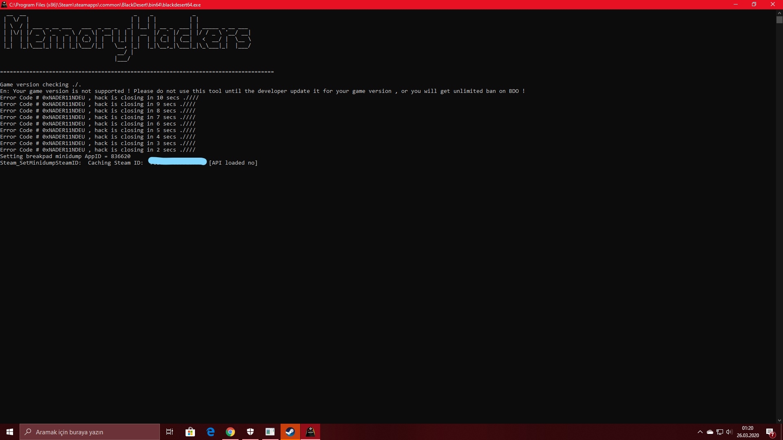Screen dimensions: 783x440
Task: Launch Microsoft Store from the taskbar
Action: (x=190, y=432)
